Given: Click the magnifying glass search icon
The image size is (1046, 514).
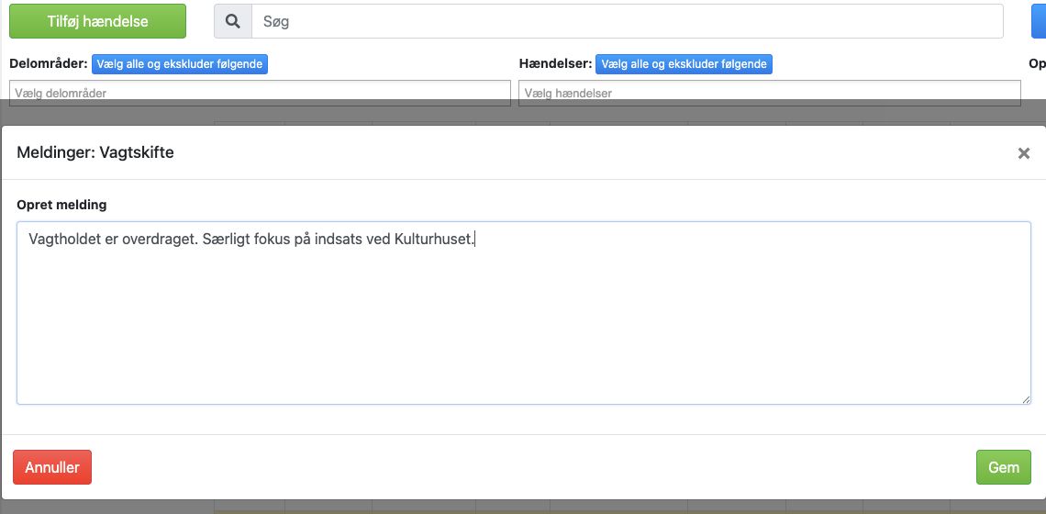Looking at the screenshot, I should [233, 21].
